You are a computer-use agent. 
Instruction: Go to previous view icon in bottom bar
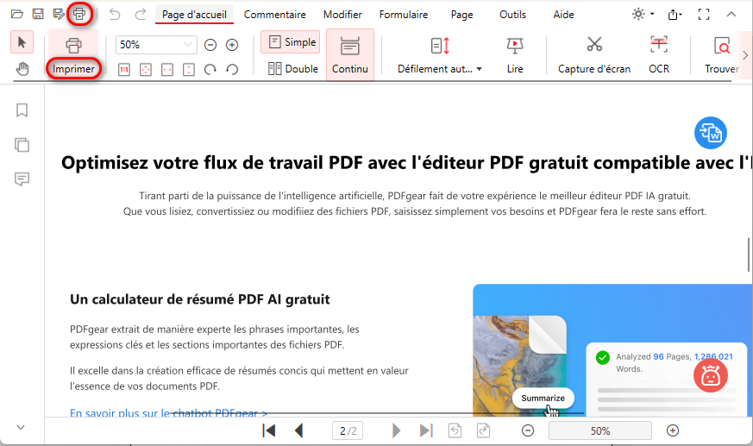coord(455,430)
